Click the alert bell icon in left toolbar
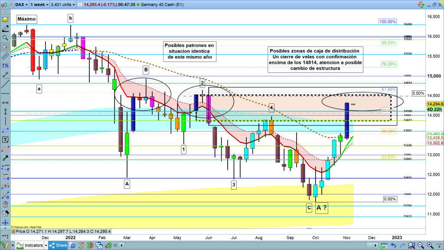 [5, 20]
